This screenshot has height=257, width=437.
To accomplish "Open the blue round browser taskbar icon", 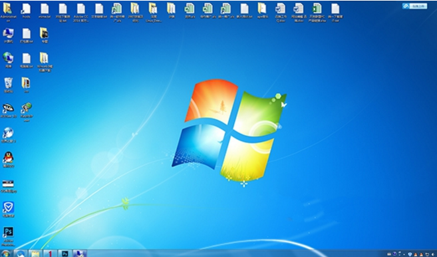I will tap(21, 254).
